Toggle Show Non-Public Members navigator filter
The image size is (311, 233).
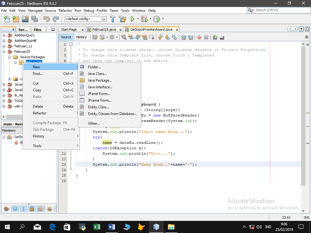(x=32, y=209)
